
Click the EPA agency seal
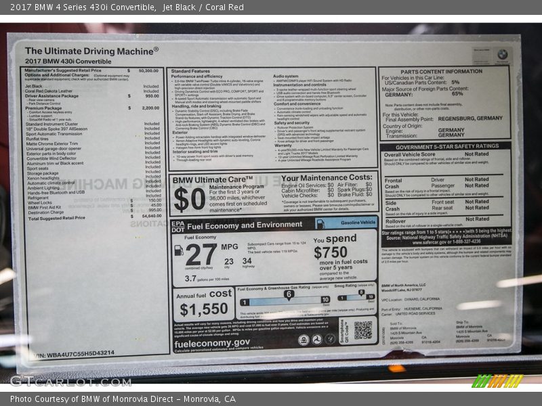[304, 340]
